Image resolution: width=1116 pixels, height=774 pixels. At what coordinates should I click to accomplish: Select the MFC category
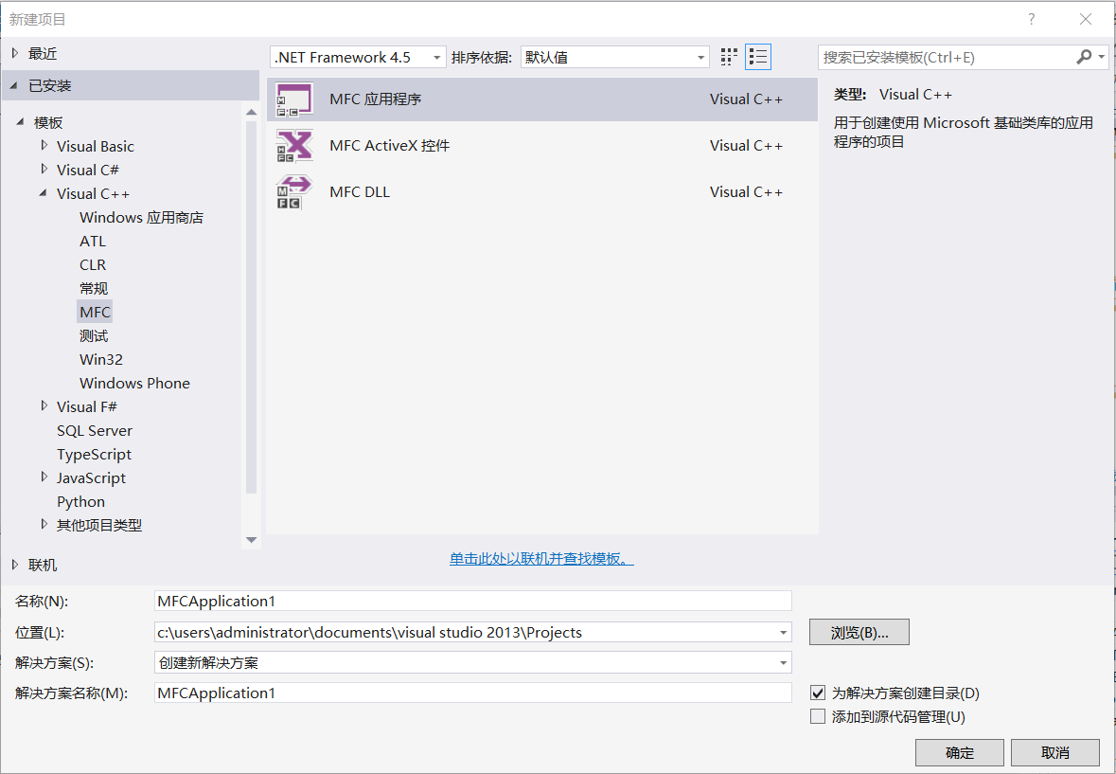95,312
